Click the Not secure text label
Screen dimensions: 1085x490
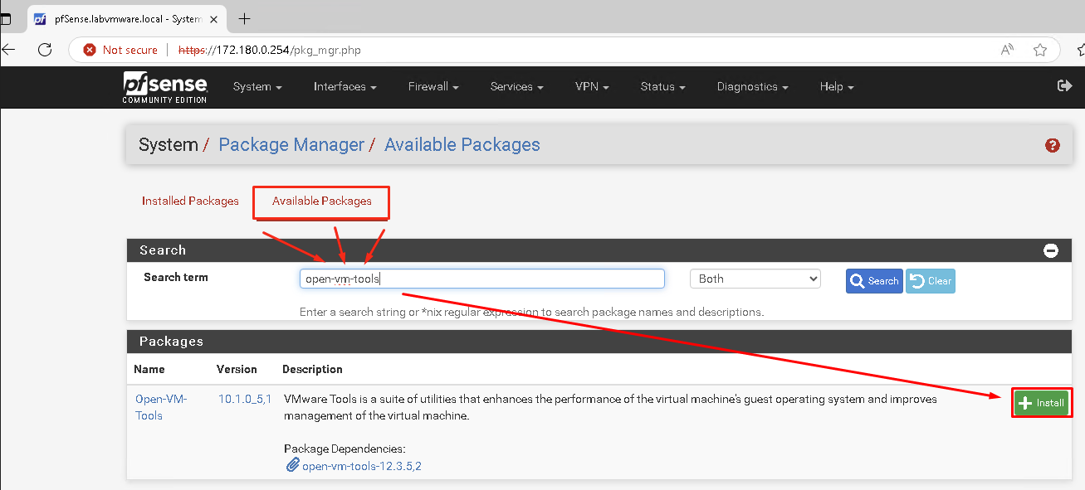pyautogui.click(x=130, y=50)
